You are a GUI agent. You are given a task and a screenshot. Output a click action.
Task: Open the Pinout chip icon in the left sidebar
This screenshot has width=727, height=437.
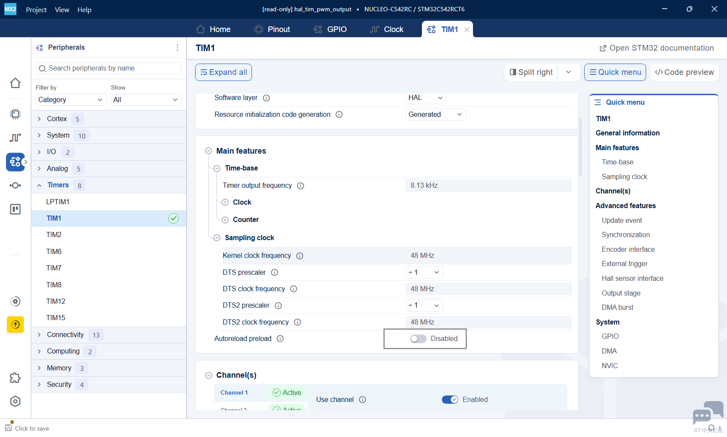[x=15, y=114]
